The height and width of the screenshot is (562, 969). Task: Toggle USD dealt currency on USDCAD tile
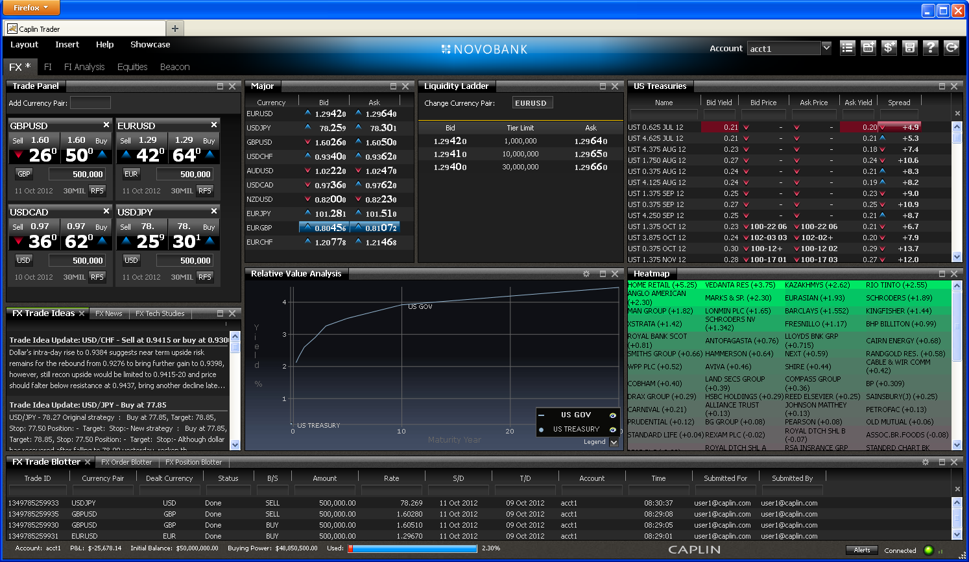click(24, 260)
